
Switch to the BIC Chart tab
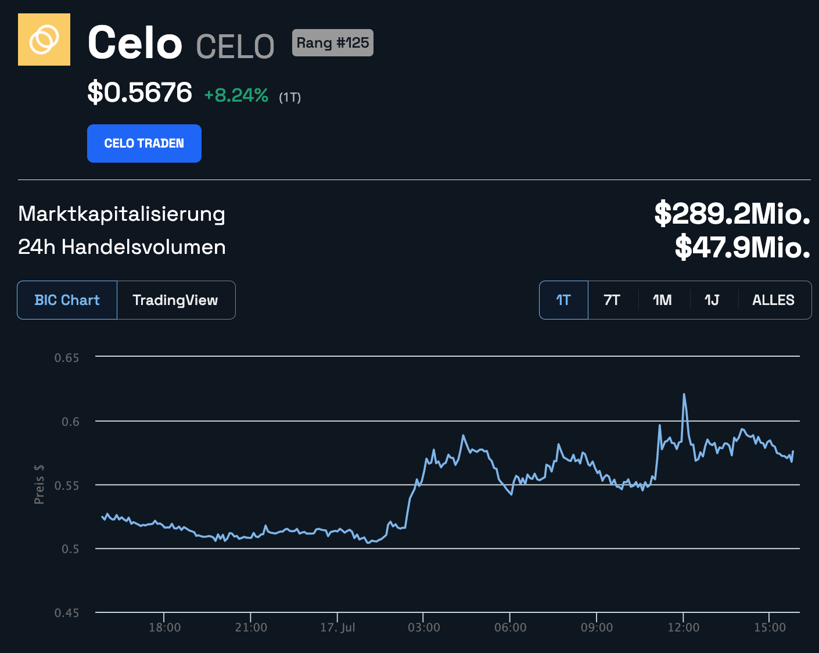67,300
